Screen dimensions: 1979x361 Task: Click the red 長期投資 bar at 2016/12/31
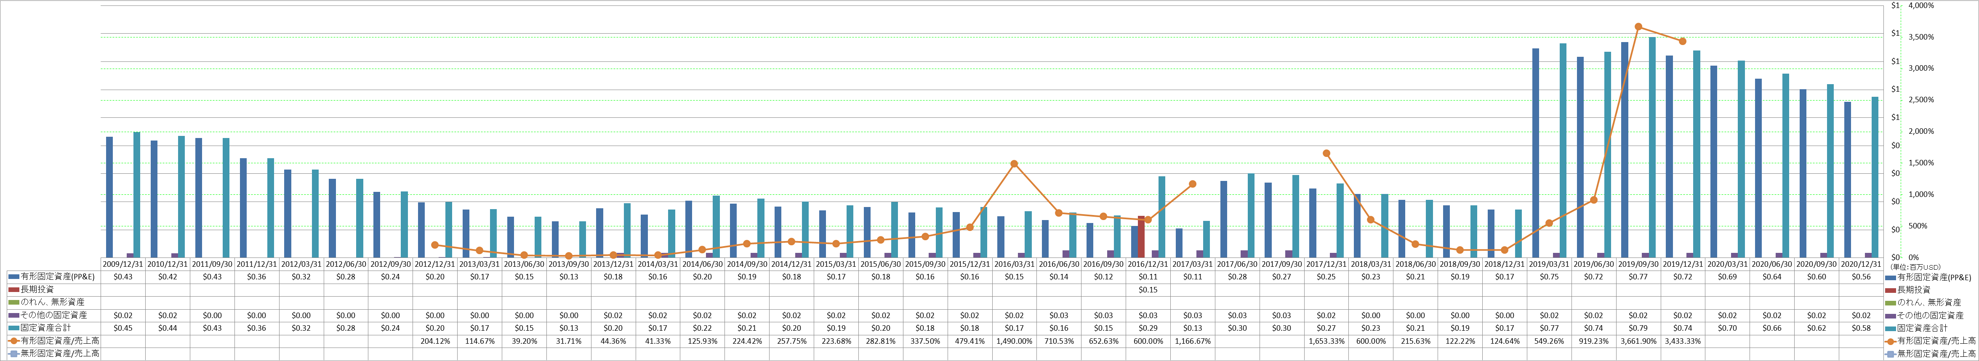click(1142, 236)
